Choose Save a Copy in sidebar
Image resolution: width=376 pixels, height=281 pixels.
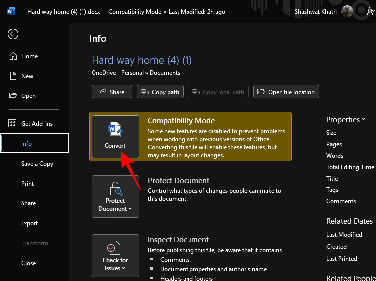(x=37, y=164)
